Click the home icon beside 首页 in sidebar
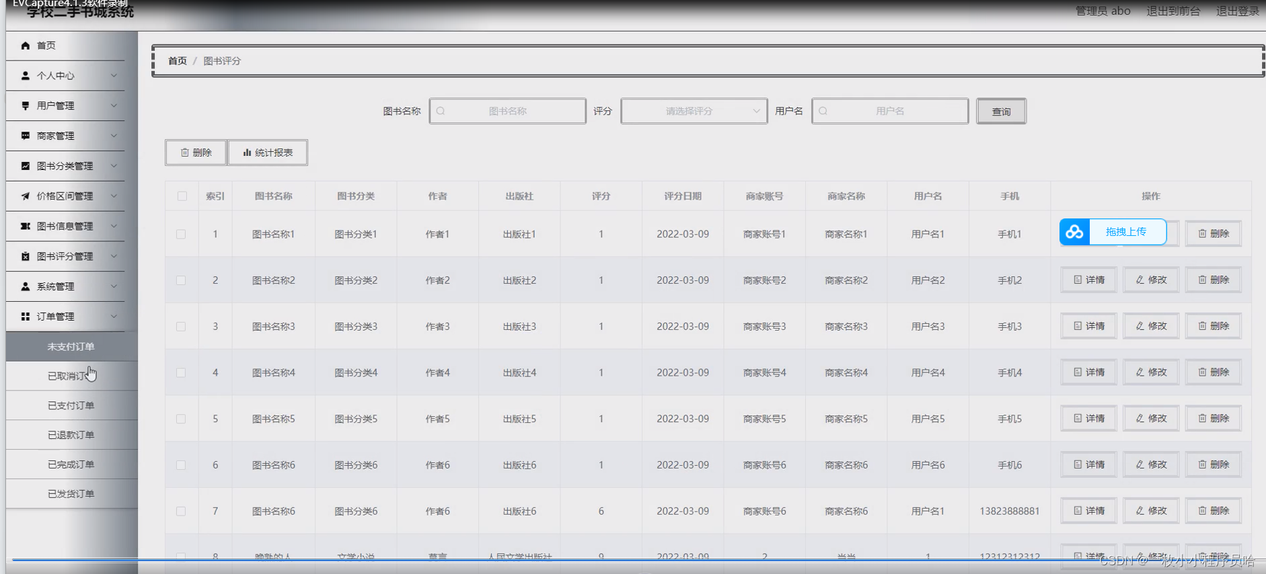1266x574 pixels. click(x=26, y=46)
